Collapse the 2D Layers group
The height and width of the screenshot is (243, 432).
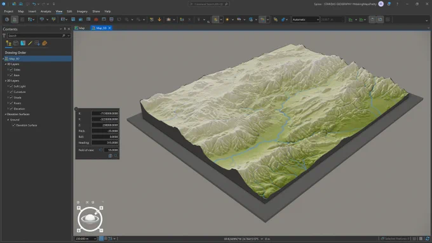click(x=6, y=81)
